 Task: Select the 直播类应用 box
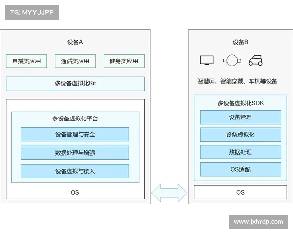click(x=26, y=61)
